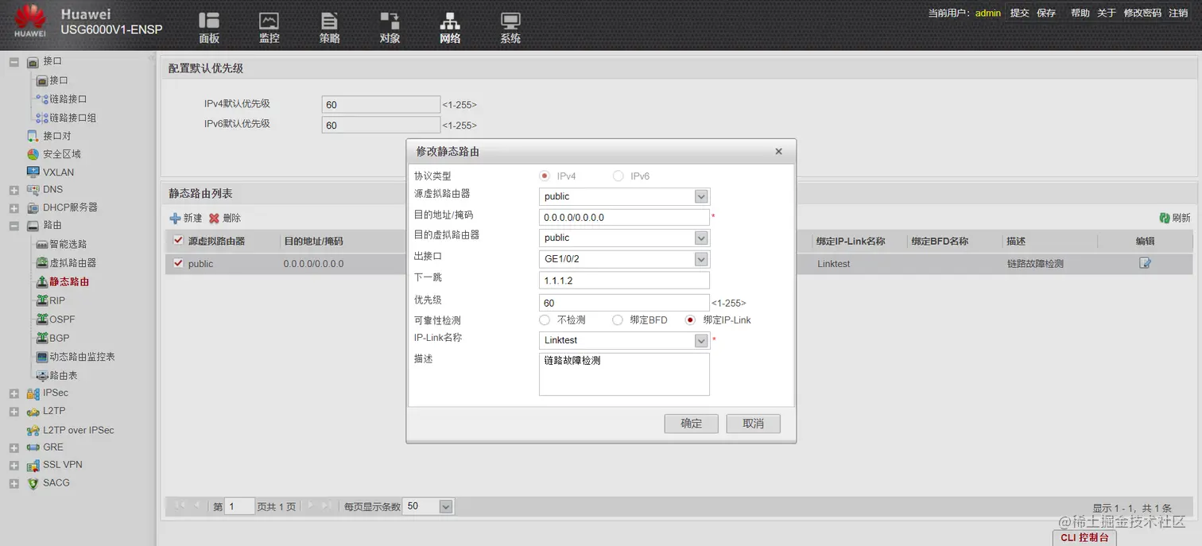
Task: Open 接口对 in the sidebar
Action: 56,136
